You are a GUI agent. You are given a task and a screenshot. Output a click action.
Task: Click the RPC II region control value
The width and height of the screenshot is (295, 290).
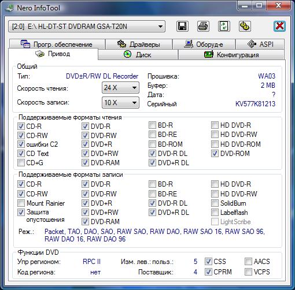91,261
